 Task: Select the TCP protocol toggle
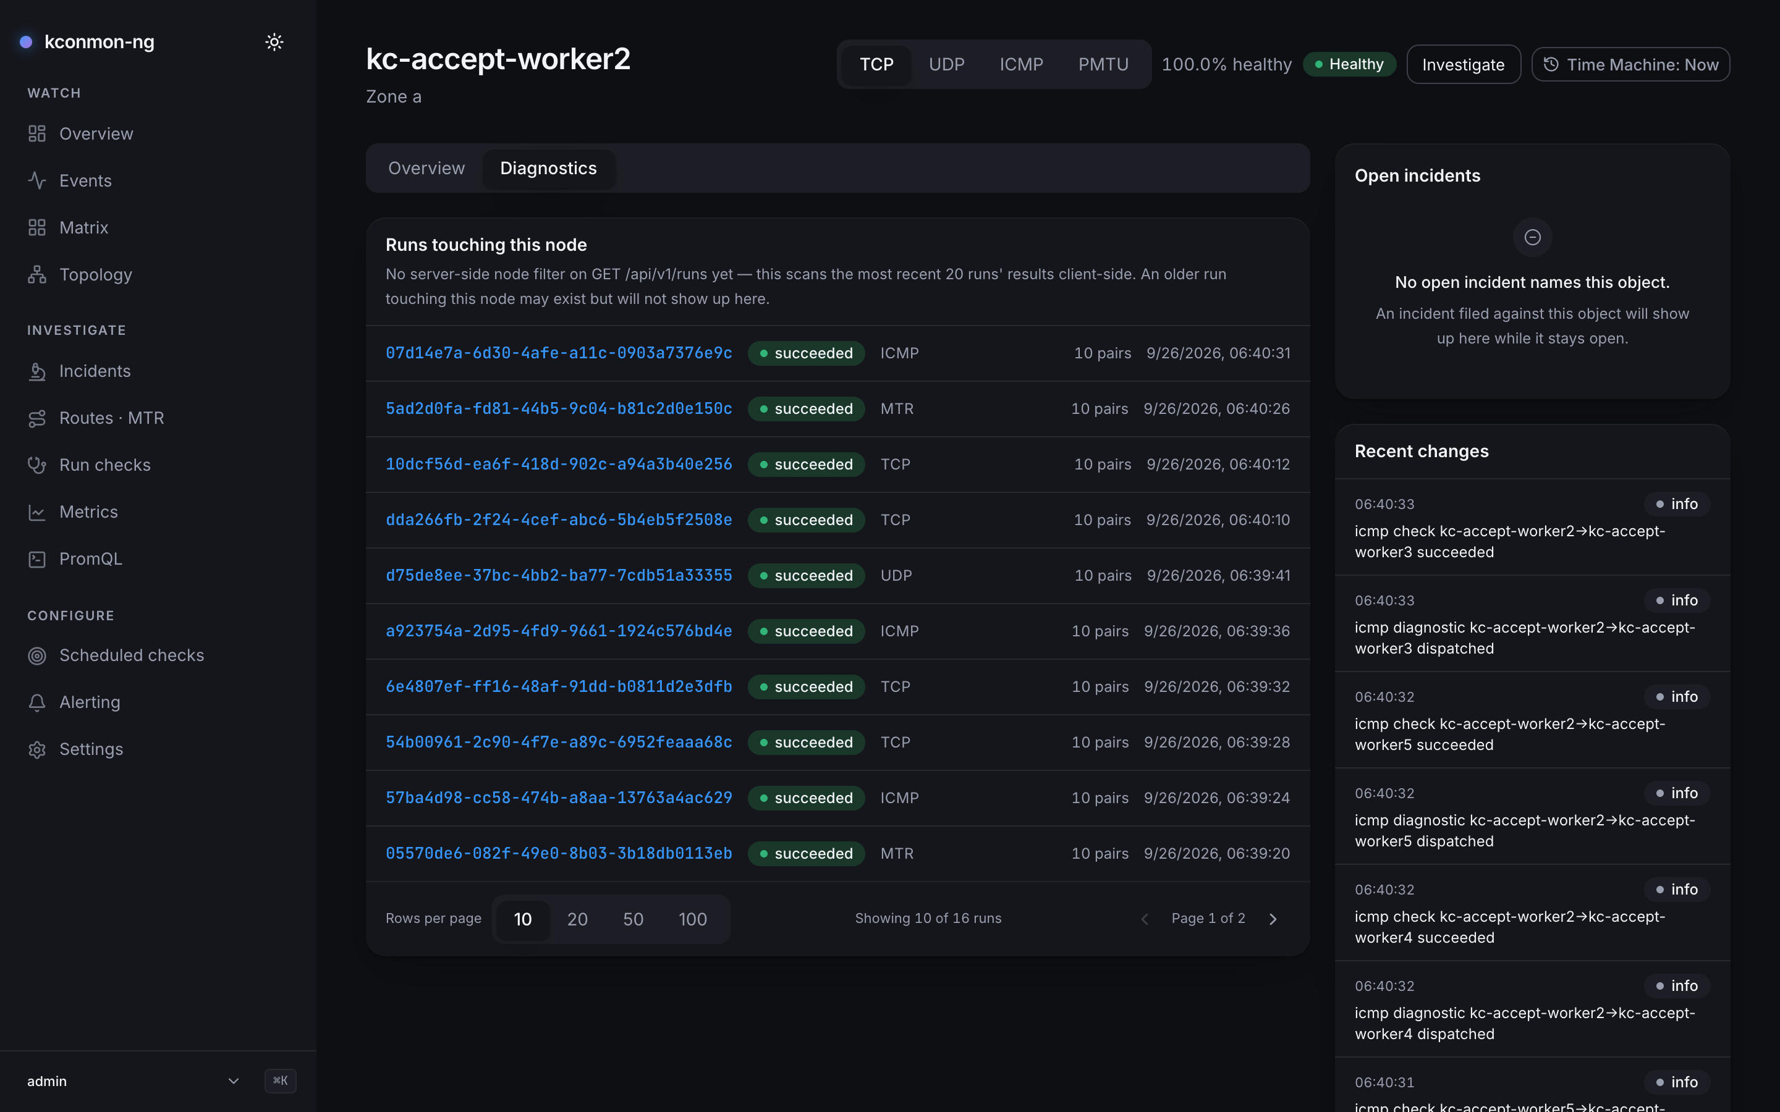(x=876, y=64)
